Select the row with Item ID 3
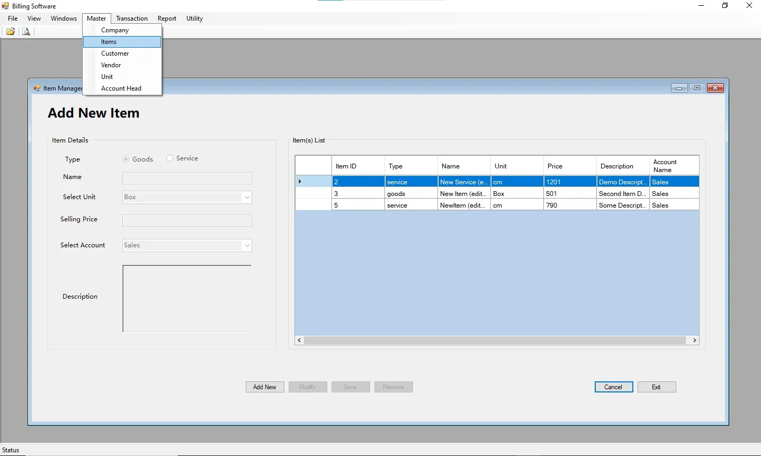This screenshot has width=761, height=456. click(357, 194)
